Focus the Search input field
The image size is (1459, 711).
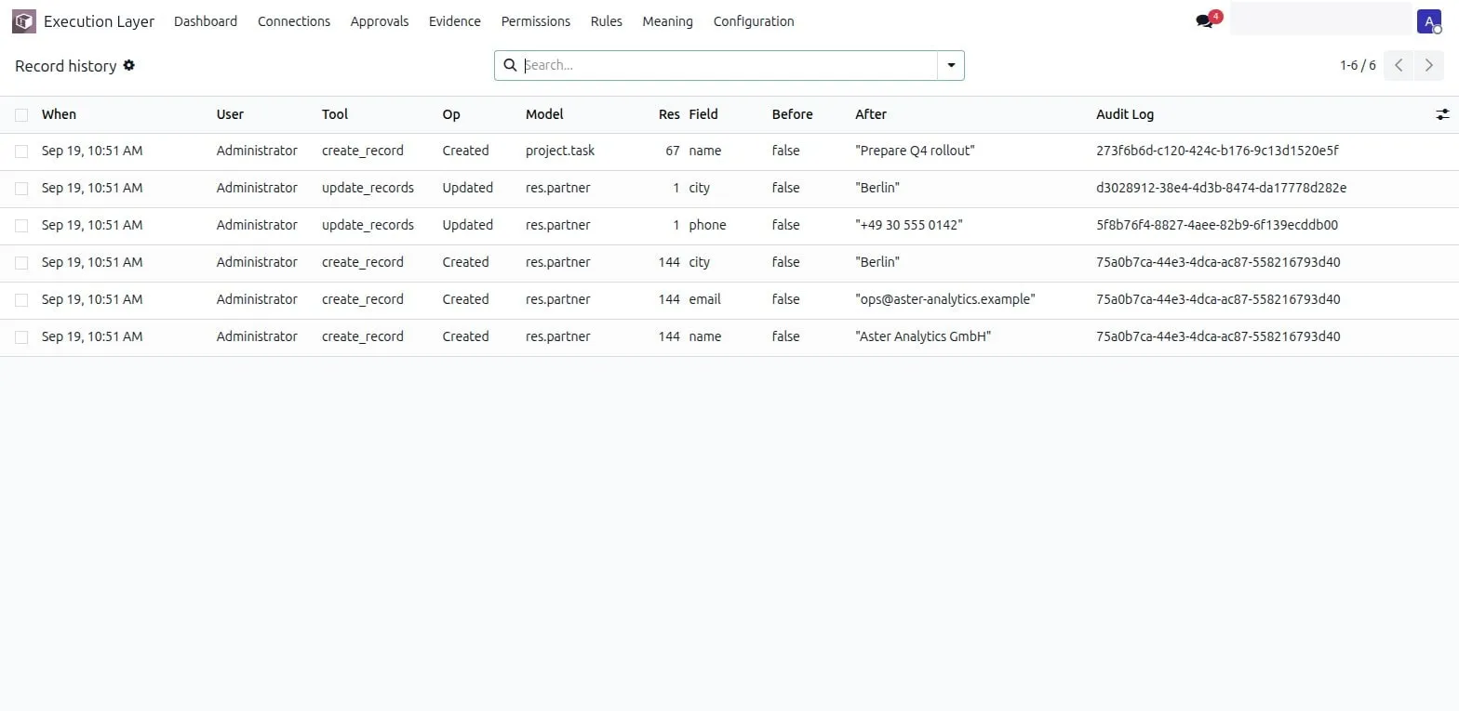point(729,65)
